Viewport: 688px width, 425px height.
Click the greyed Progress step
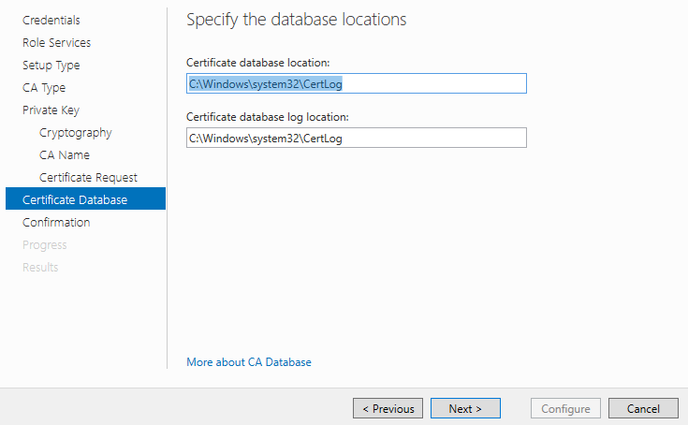[45, 244]
